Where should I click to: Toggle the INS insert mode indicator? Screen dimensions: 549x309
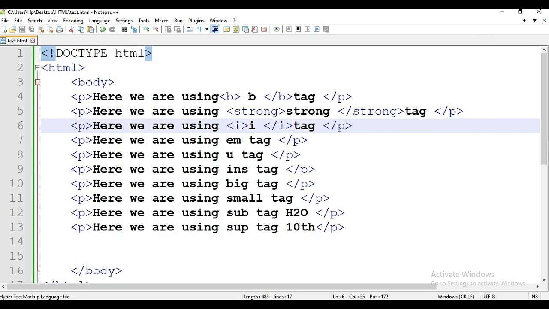click(534, 297)
